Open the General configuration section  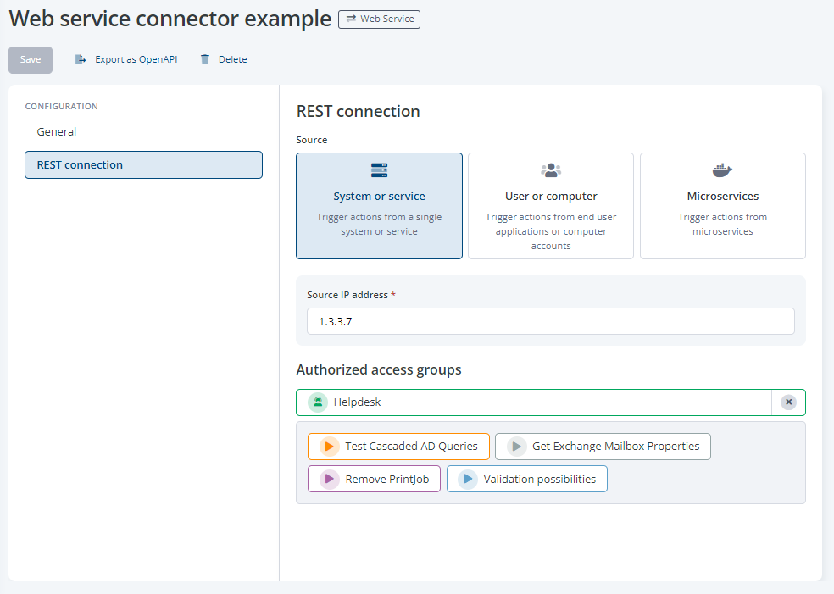tap(57, 132)
